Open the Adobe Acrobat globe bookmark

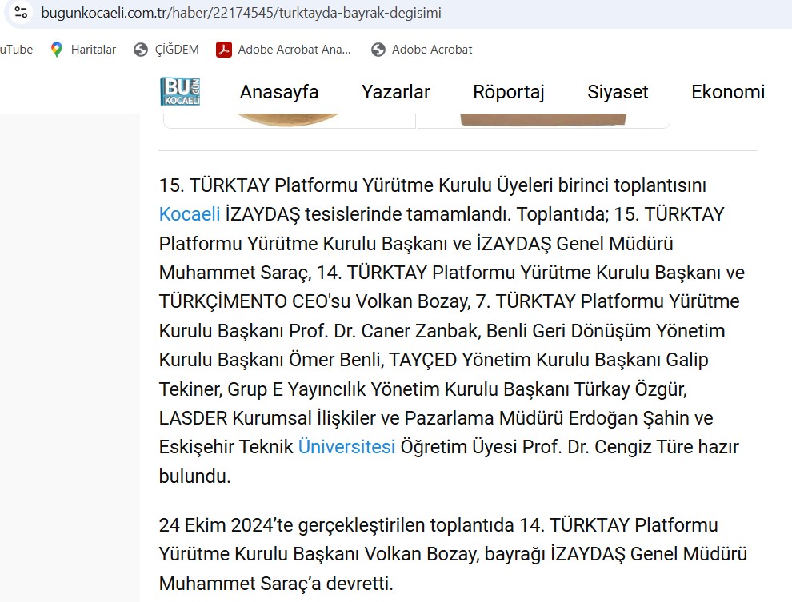click(422, 50)
